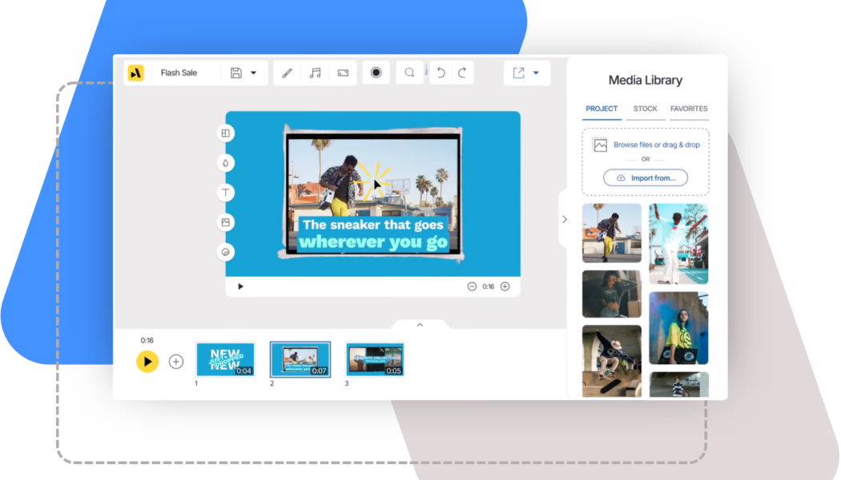This screenshot has width=841, height=480.
Task: Select the paintbrush style tool
Action: pos(288,73)
